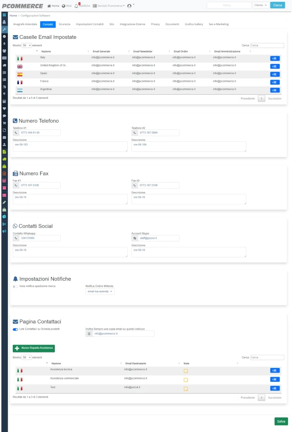Screen dimensions: 292x432
Task: Click edit button for Test department row
Action: [275, 388]
